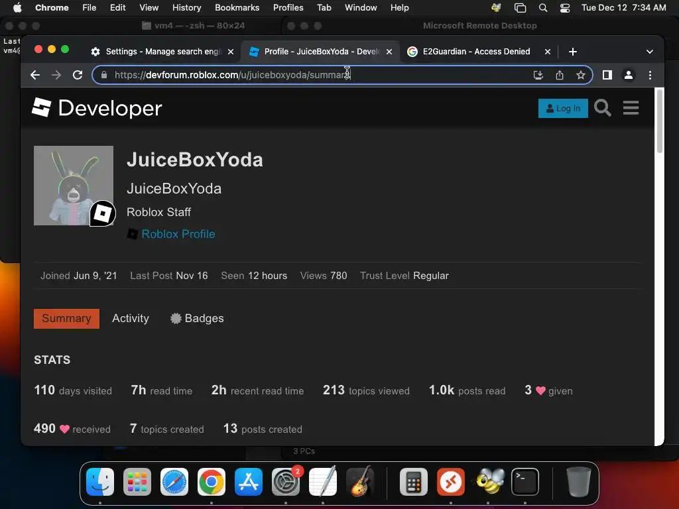The width and height of the screenshot is (679, 509).
Task: Click the '7 topics created' stat
Action: (x=166, y=429)
